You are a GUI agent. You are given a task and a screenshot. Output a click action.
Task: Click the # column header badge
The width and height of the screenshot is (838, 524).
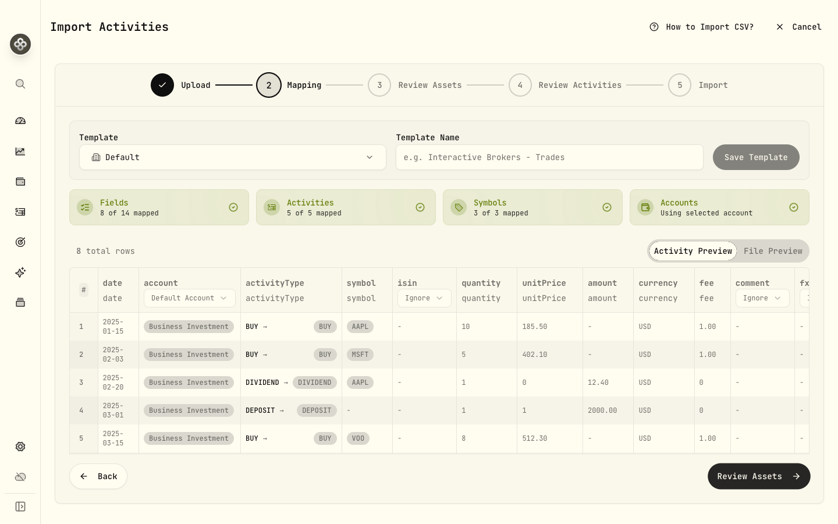pyautogui.click(x=84, y=290)
